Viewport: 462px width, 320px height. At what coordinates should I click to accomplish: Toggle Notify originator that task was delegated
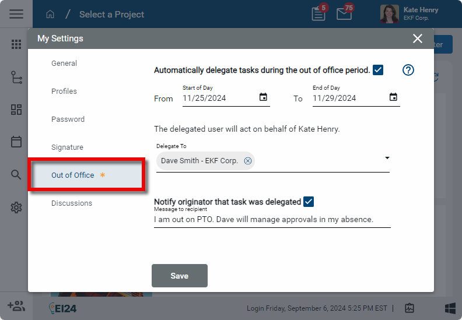(x=309, y=202)
